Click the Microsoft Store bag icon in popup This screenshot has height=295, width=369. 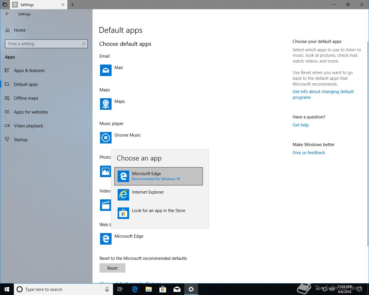click(123, 213)
